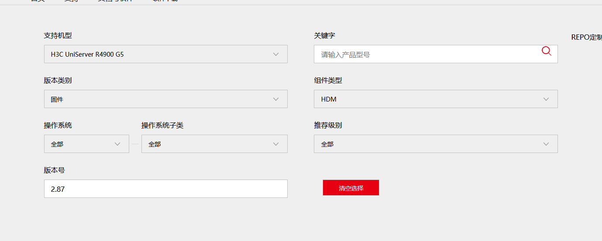Click the 支持机型 field label
Screen dimensions: 602x241
tap(58, 36)
